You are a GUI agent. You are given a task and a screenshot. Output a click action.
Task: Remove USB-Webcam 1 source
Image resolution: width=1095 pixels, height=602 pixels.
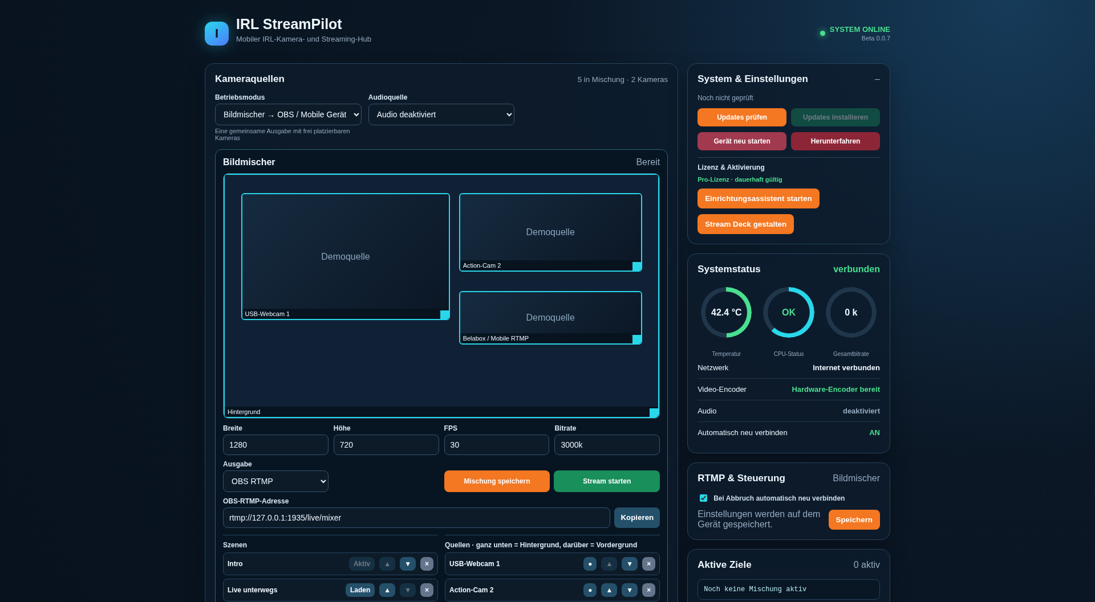[x=648, y=564]
